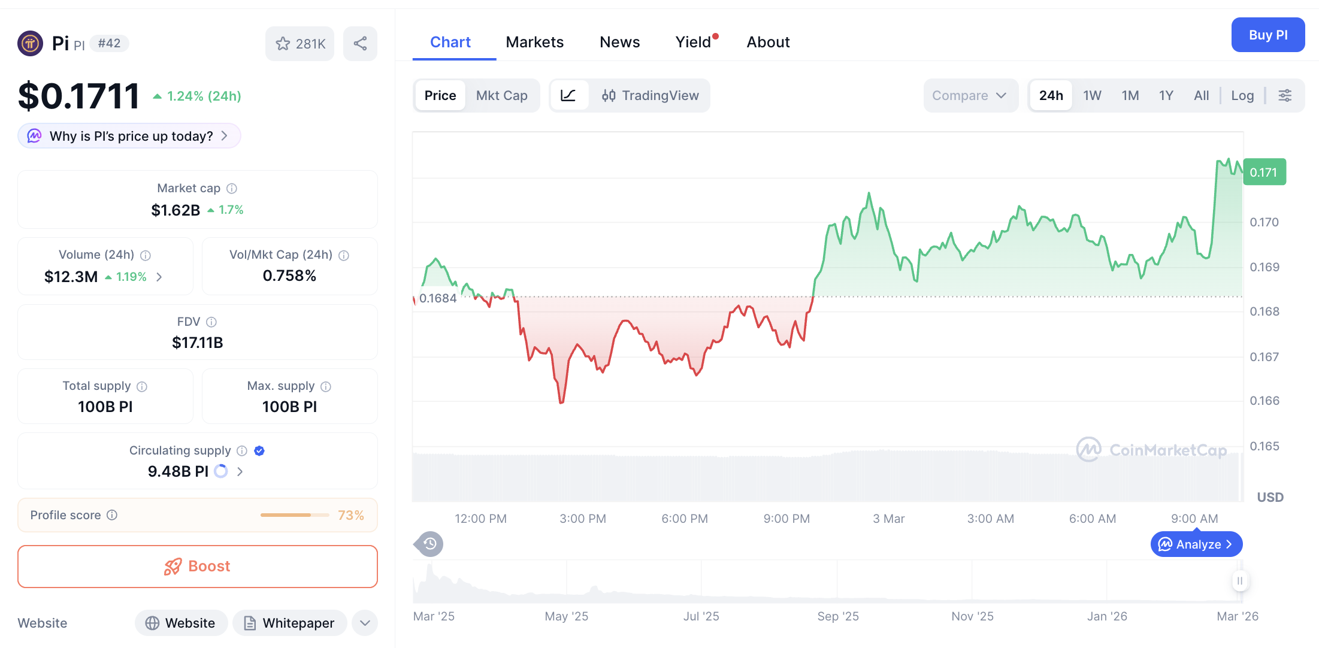Screen dimensions: 1319x648
Task: Click the Buy PI button
Action: 1268,35
